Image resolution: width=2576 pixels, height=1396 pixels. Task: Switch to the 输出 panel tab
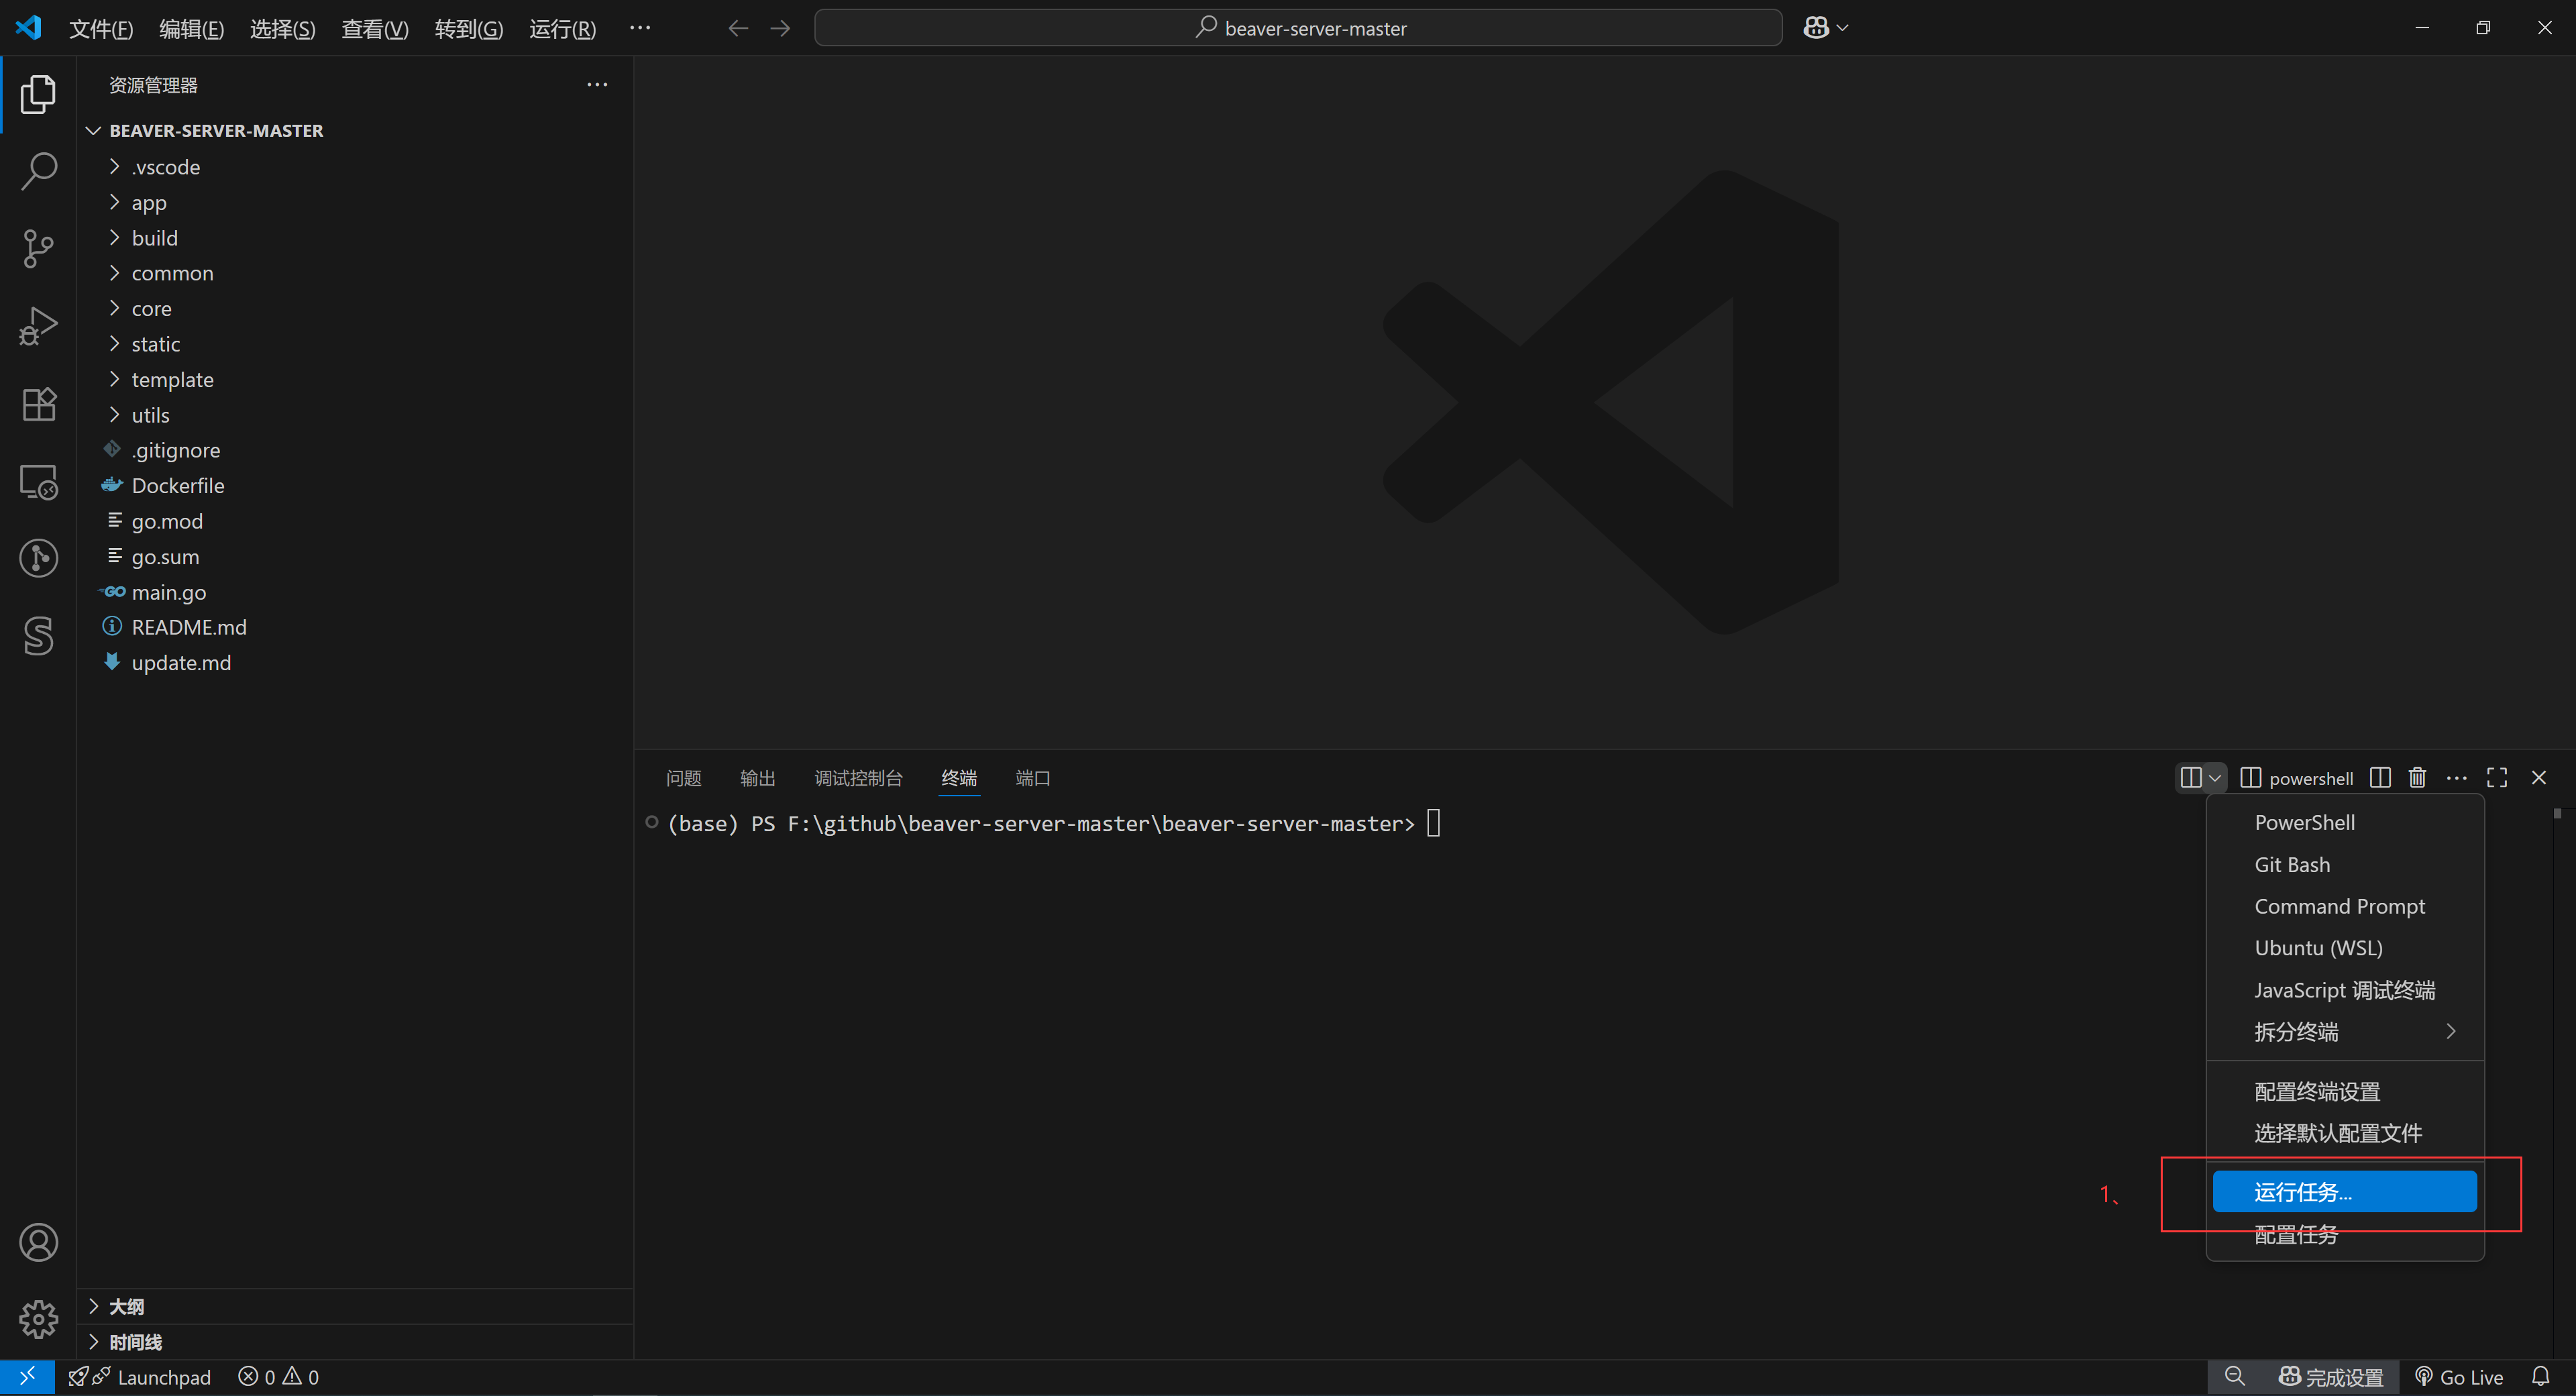point(758,778)
